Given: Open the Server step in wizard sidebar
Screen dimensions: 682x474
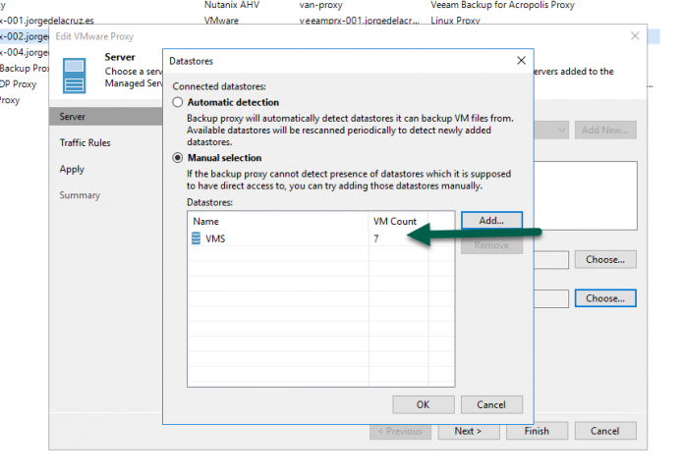Looking at the screenshot, I should [x=106, y=117].
